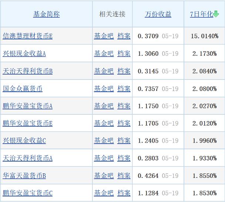
Task: Select the 0.2803 万份收益 value
Action: (148, 158)
